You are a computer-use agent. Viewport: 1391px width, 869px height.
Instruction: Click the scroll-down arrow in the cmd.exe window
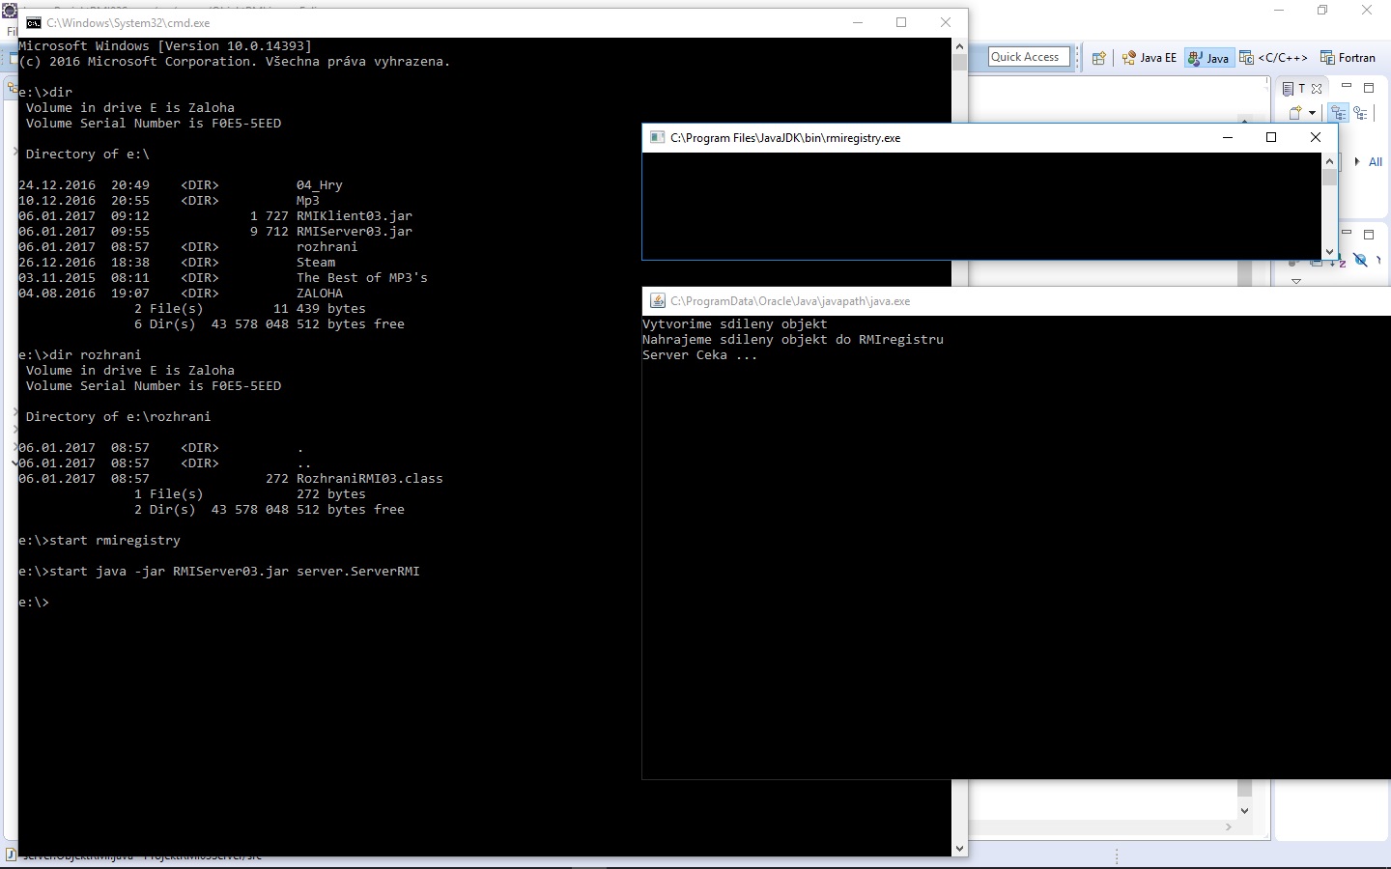point(959,848)
